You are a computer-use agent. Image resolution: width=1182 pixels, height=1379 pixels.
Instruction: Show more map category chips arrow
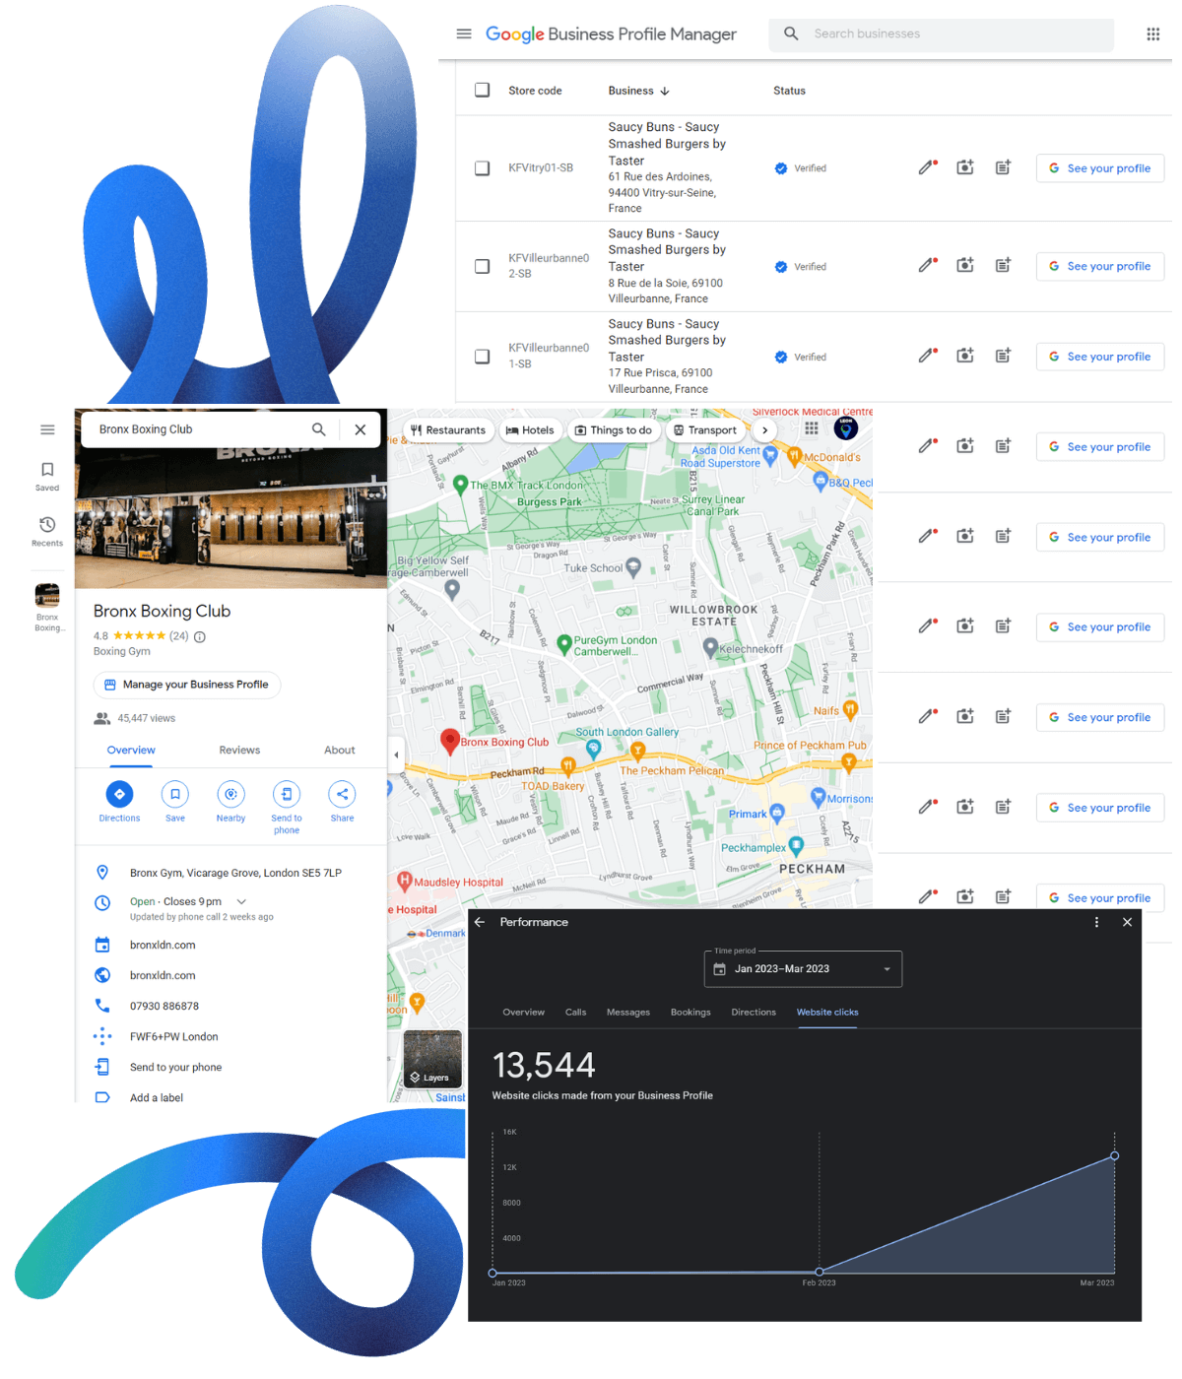[764, 430]
